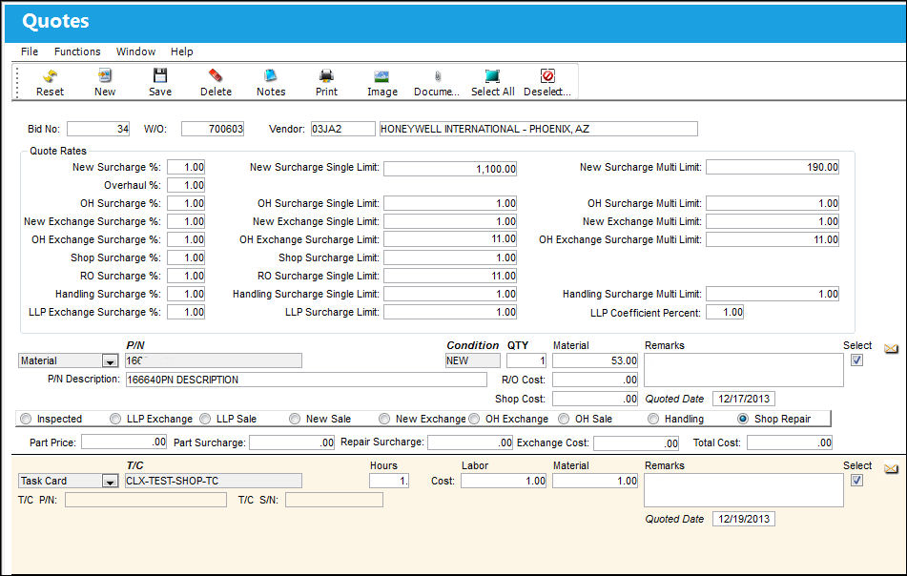
Task: Click the Part Price field
Action: 124,442
